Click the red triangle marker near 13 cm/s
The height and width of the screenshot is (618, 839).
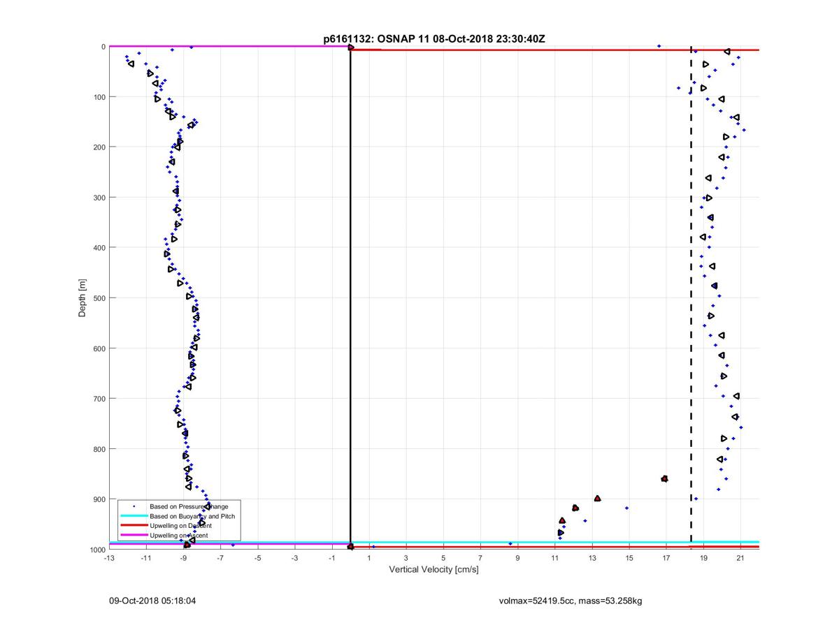pyautogui.click(x=597, y=498)
